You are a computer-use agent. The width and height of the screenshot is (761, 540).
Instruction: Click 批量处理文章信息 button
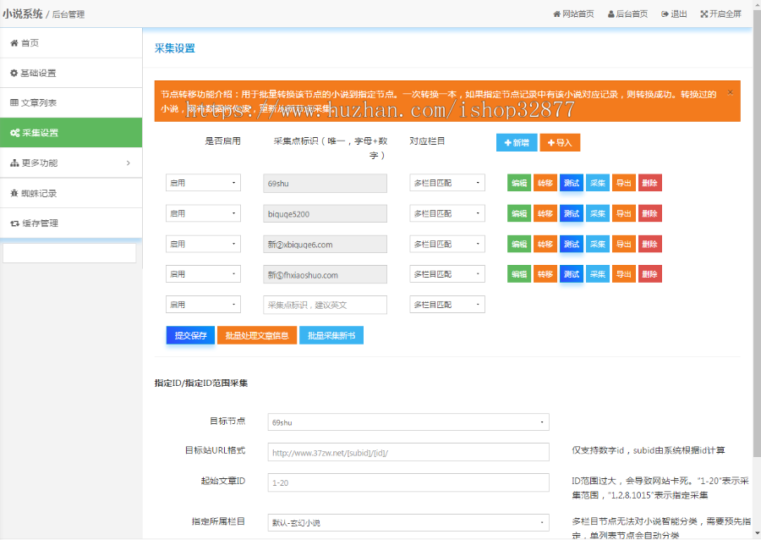(257, 335)
